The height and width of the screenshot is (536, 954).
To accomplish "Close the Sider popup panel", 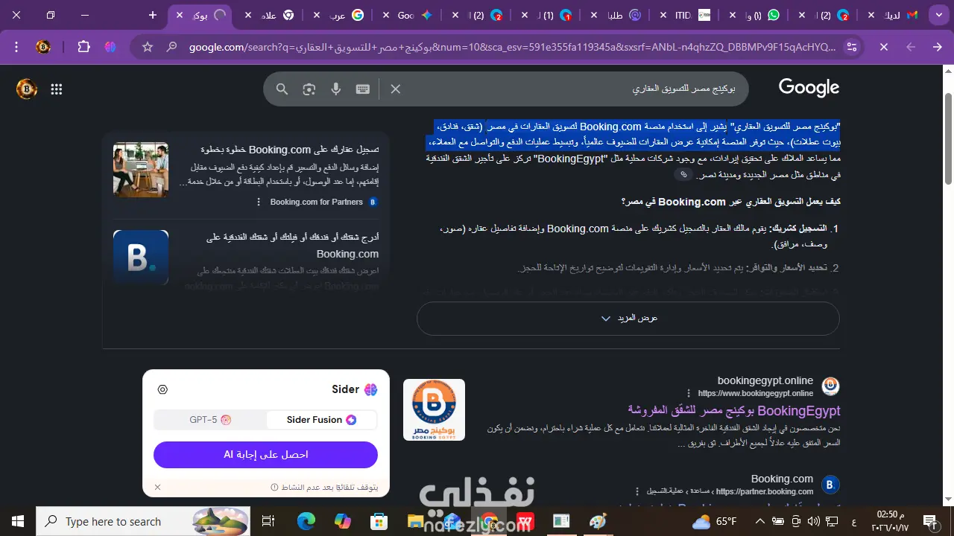I will (157, 487).
